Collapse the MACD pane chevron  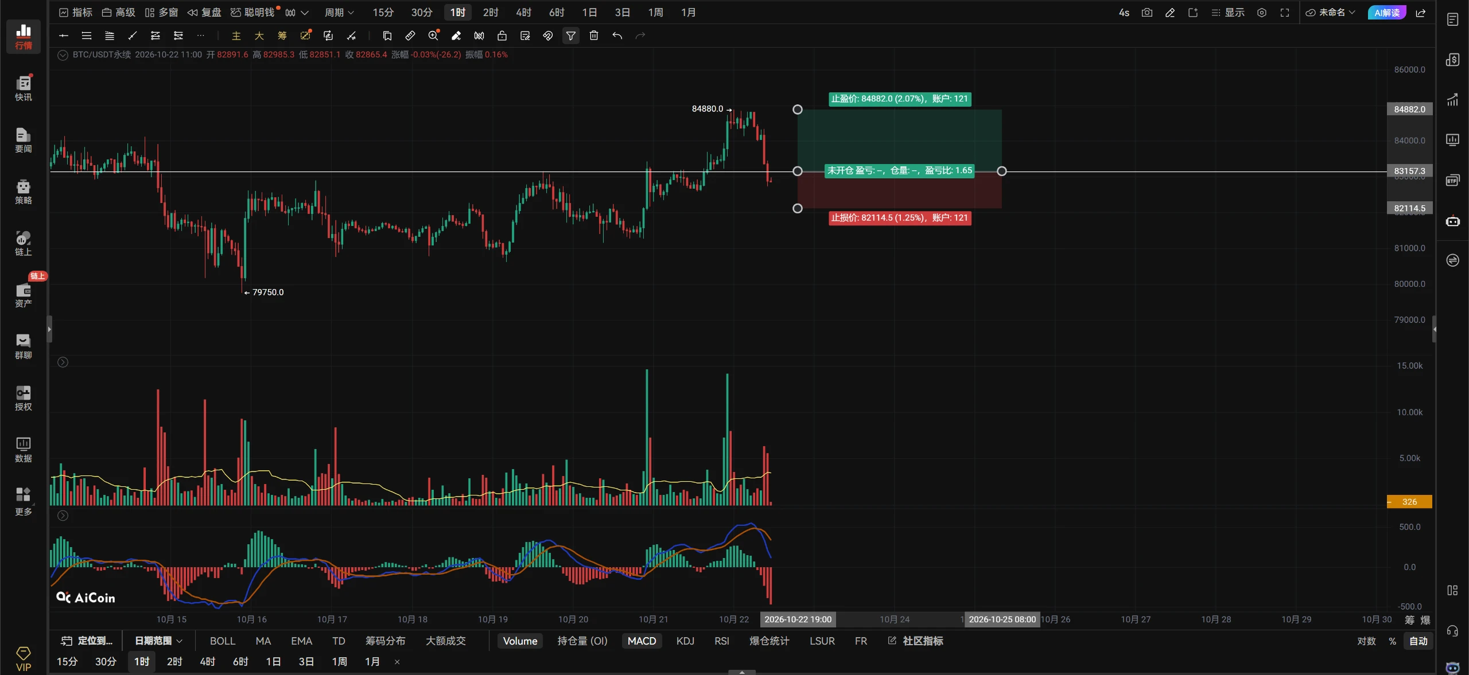(63, 516)
